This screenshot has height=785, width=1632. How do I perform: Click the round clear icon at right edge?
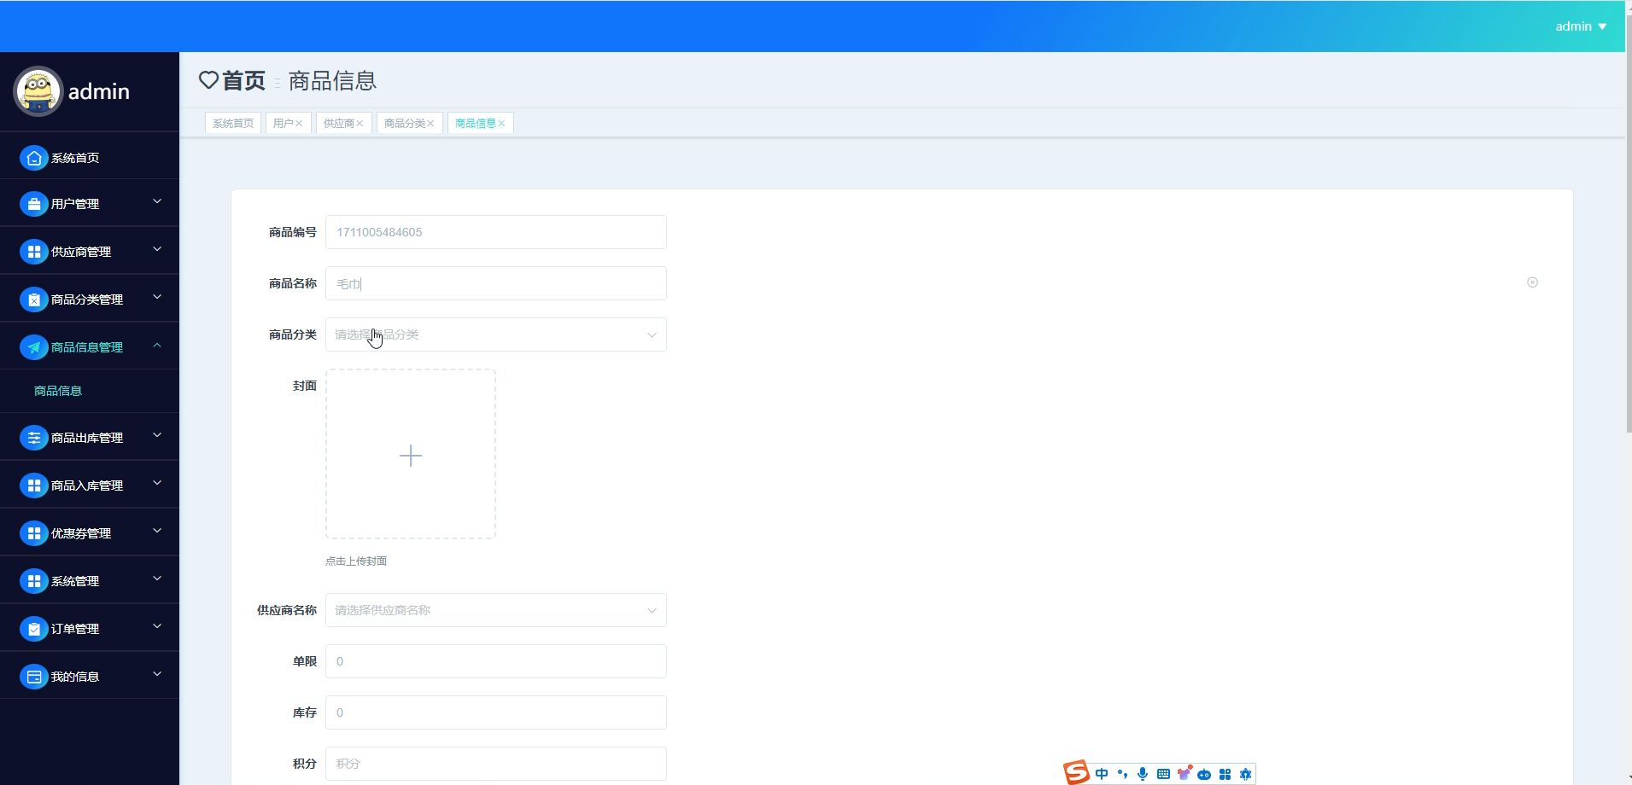point(1532,282)
